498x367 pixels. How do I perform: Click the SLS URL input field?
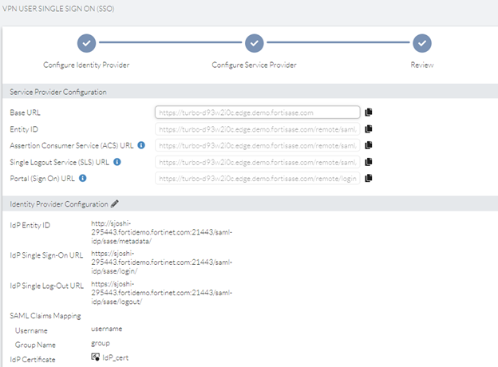tap(258, 162)
